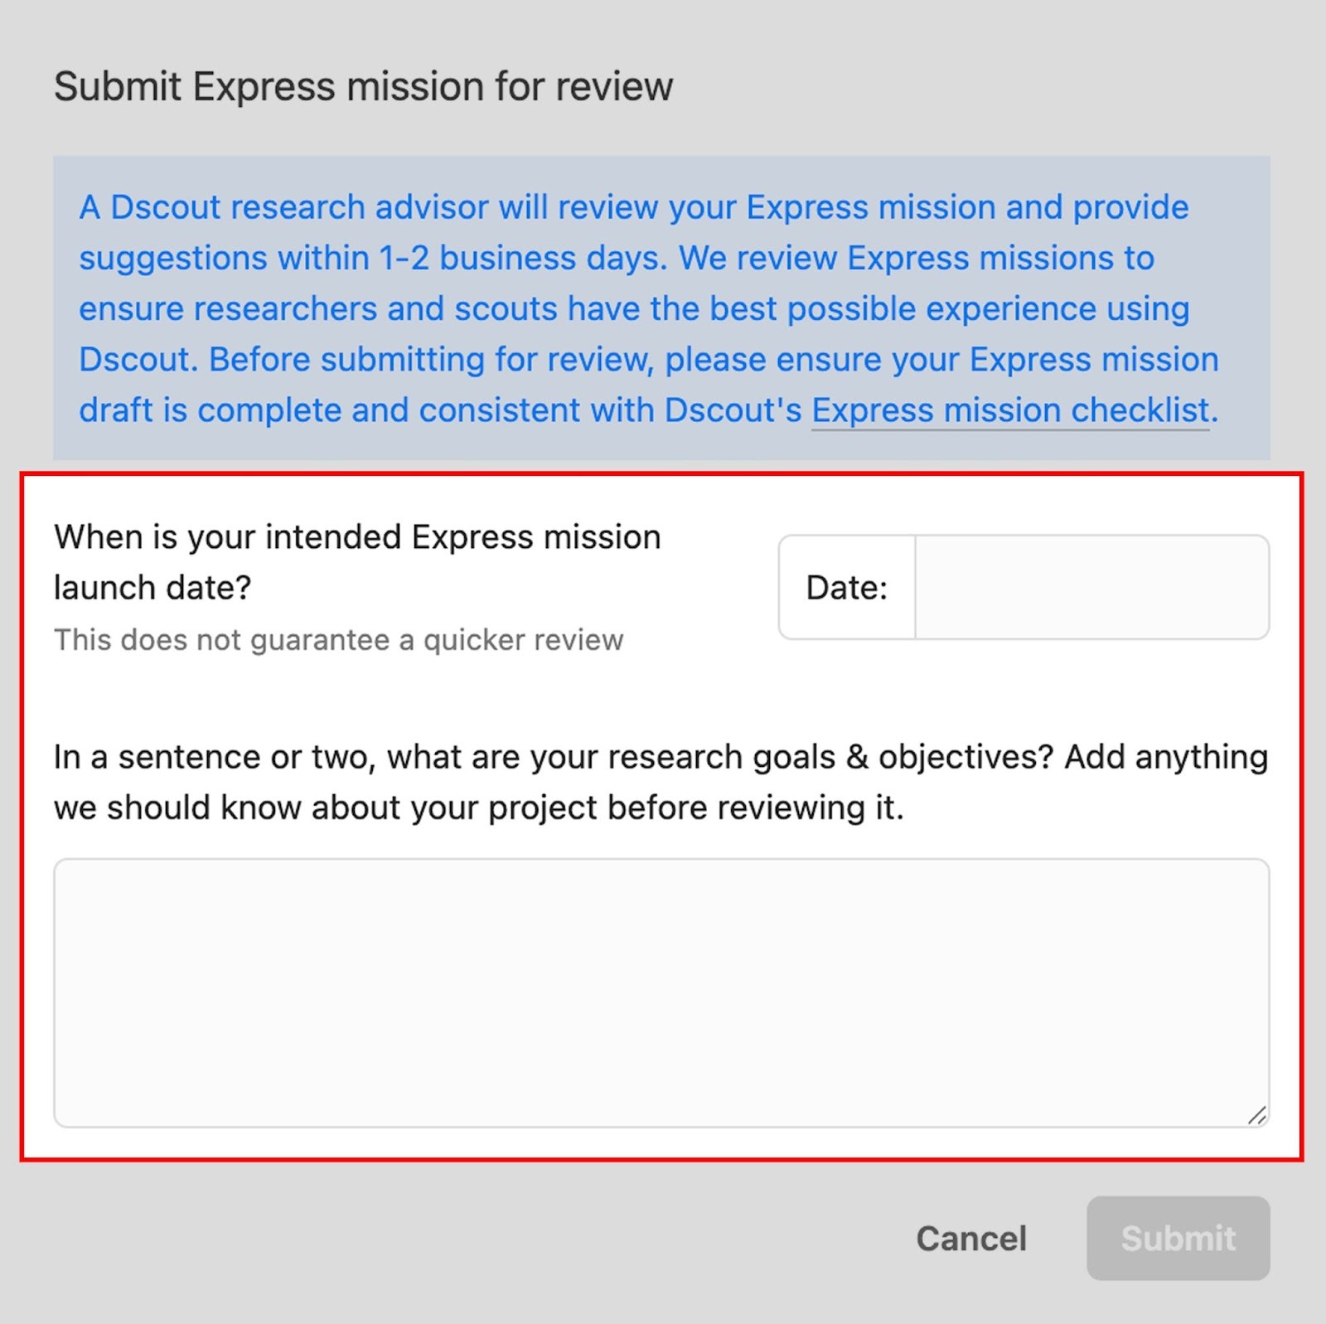The width and height of the screenshot is (1326, 1324).
Task: Click the "When is your intended Express mission" question
Action: [x=357, y=537]
